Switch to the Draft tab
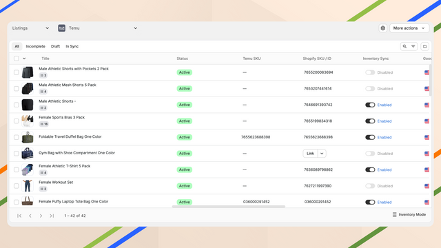 55,46
